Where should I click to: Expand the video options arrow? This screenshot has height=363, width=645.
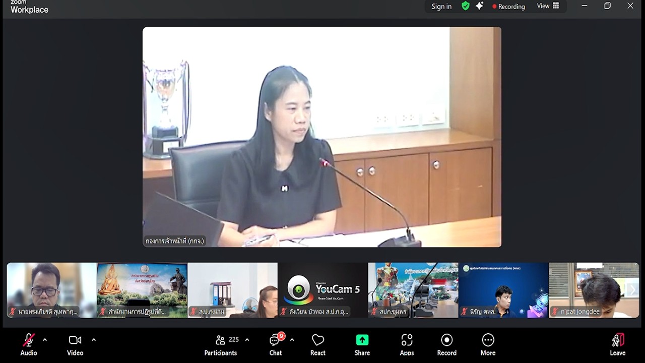pos(93,340)
